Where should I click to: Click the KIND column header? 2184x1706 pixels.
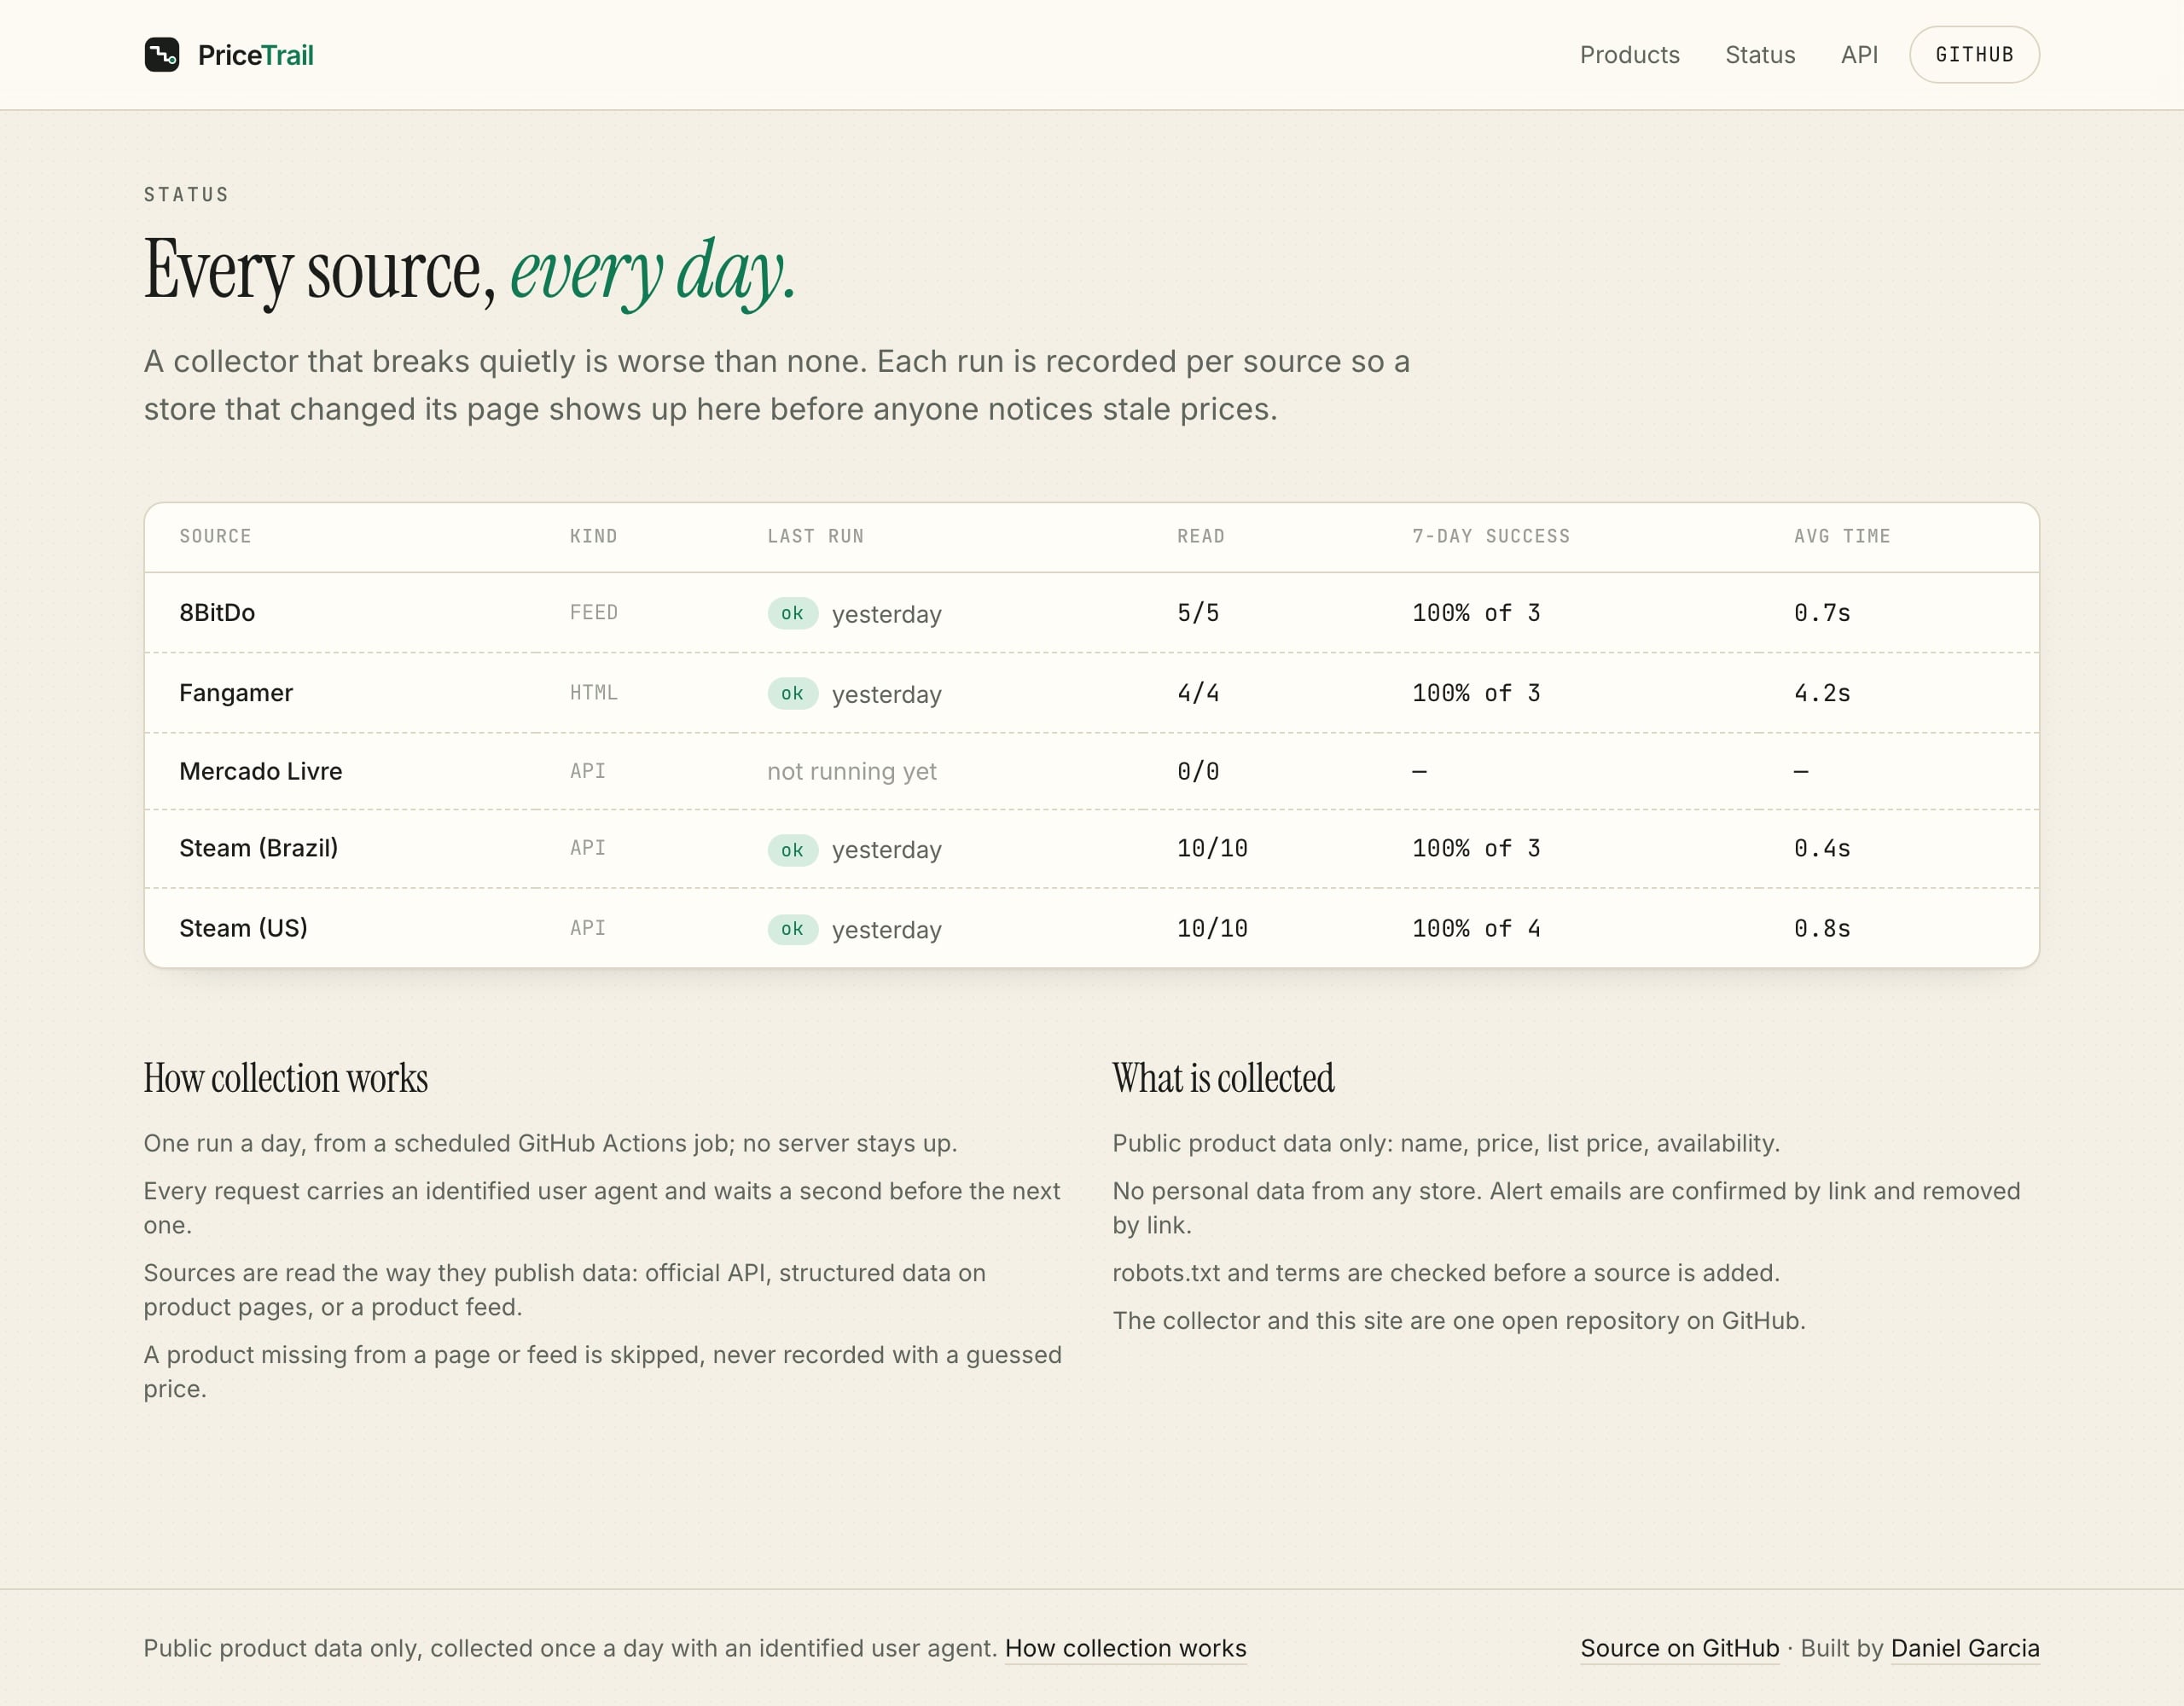pos(593,536)
